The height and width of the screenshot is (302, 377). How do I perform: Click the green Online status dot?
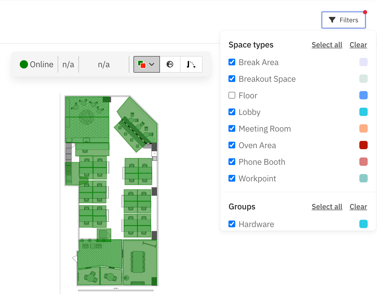24,64
